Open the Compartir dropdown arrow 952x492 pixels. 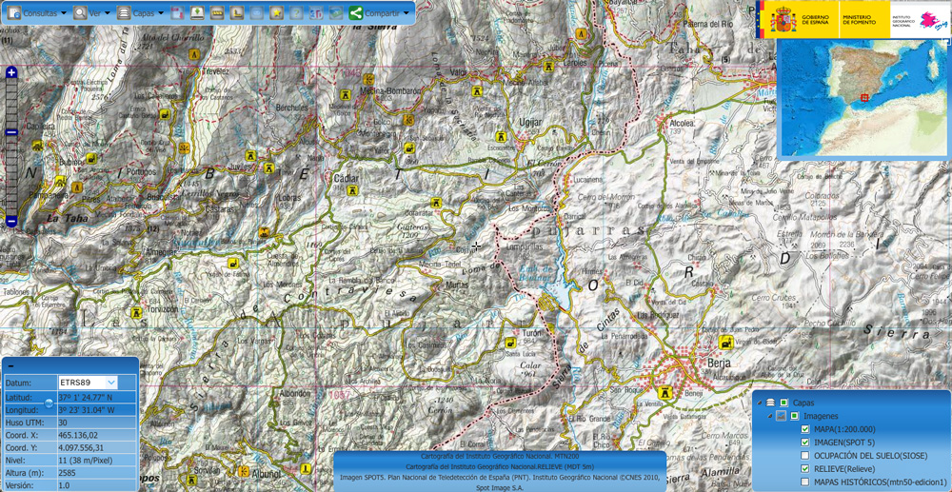click(x=405, y=12)
